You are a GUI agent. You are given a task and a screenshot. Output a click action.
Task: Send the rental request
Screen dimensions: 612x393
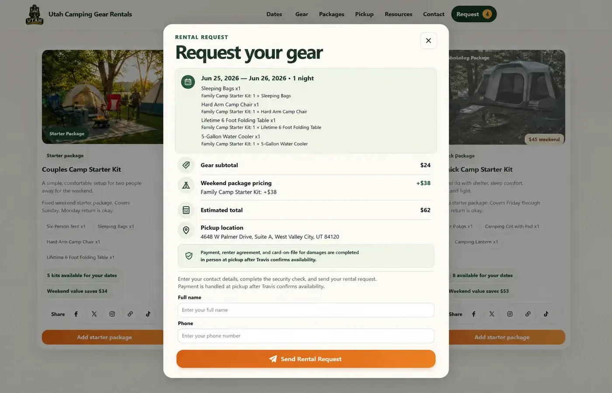click(x=306, y=359)
